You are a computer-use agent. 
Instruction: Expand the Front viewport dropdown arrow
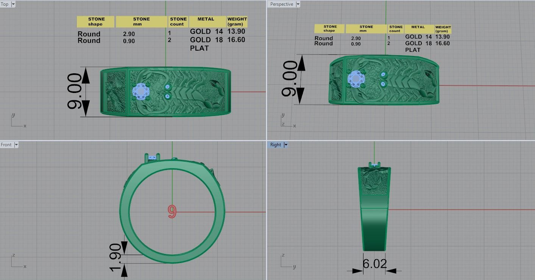tap(16, 145)
